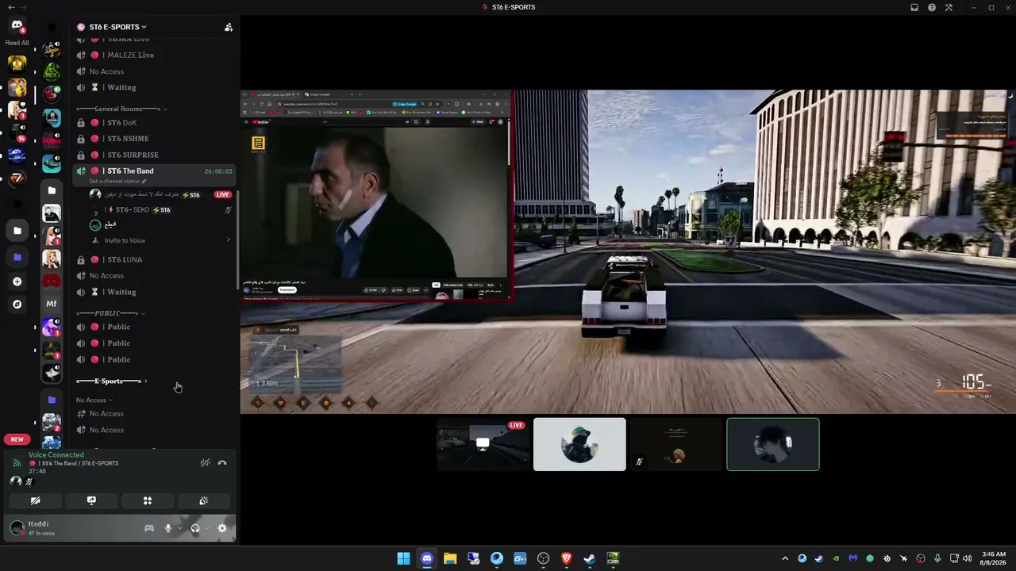Click the Read All label
The height and width of the screenshot is (571, 1016).
coord(17,43)
